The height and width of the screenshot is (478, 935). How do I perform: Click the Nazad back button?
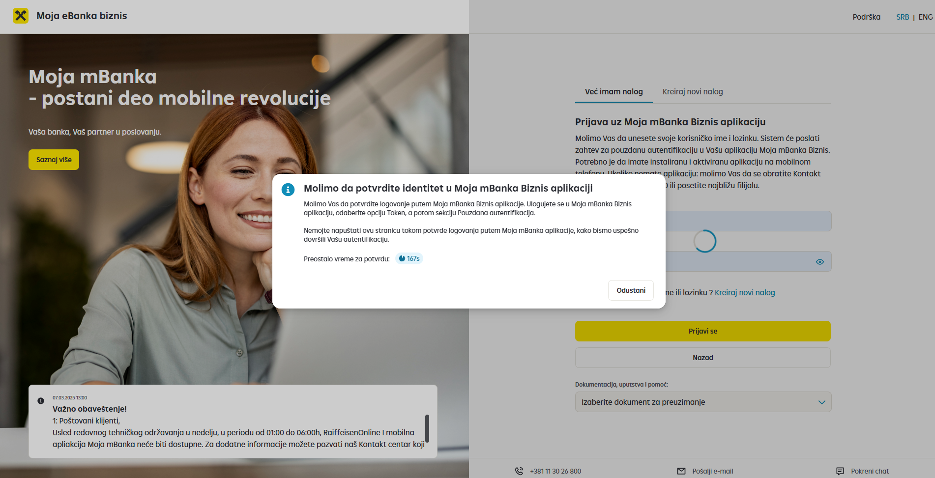(x=703, y=358)
